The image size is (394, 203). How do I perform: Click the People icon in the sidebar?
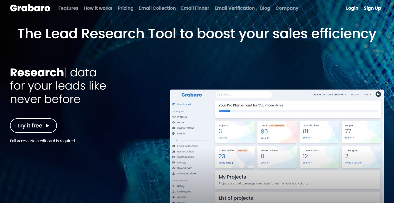click(x=174, y=133)
